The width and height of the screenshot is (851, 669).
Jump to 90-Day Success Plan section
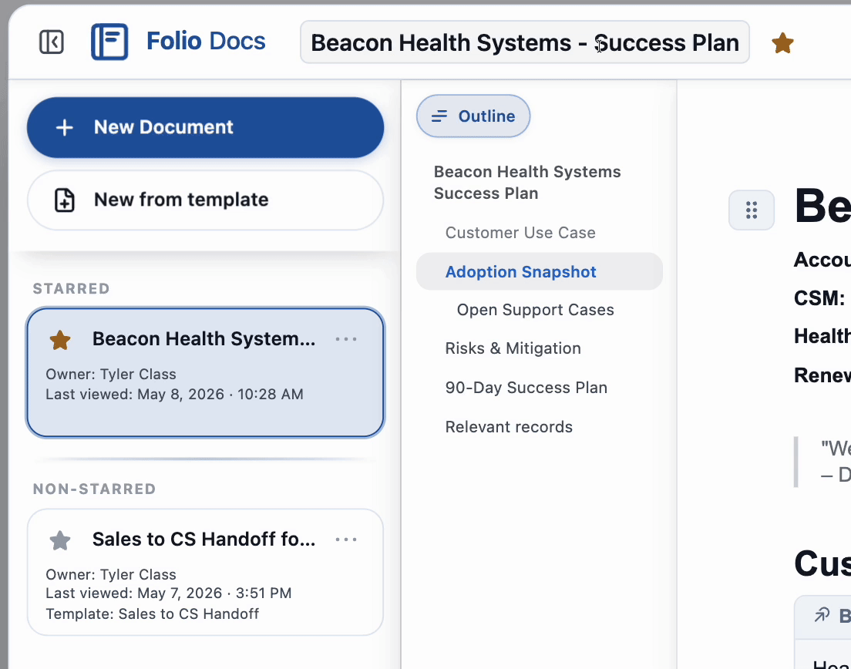pos(526,388)
